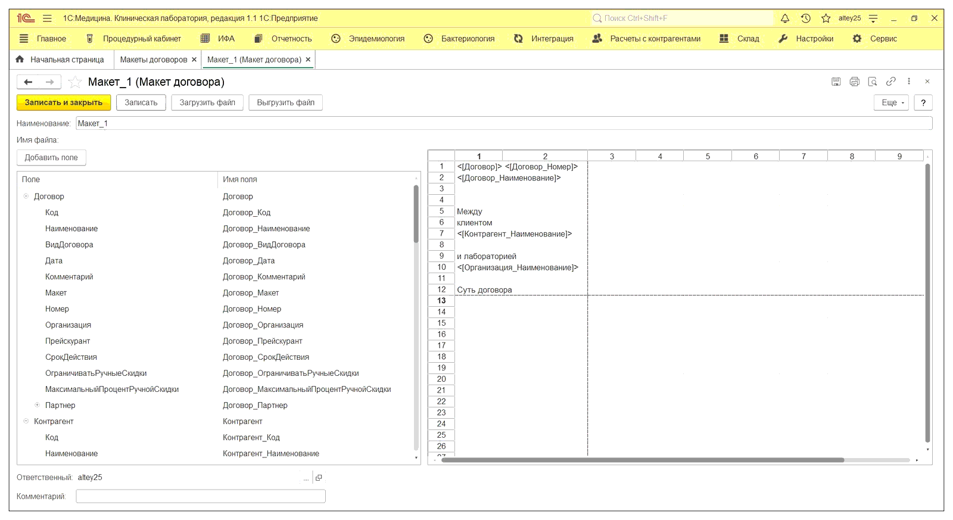Open notifications bell icon
Screen dimensions: 953x520
click(785, 18)
